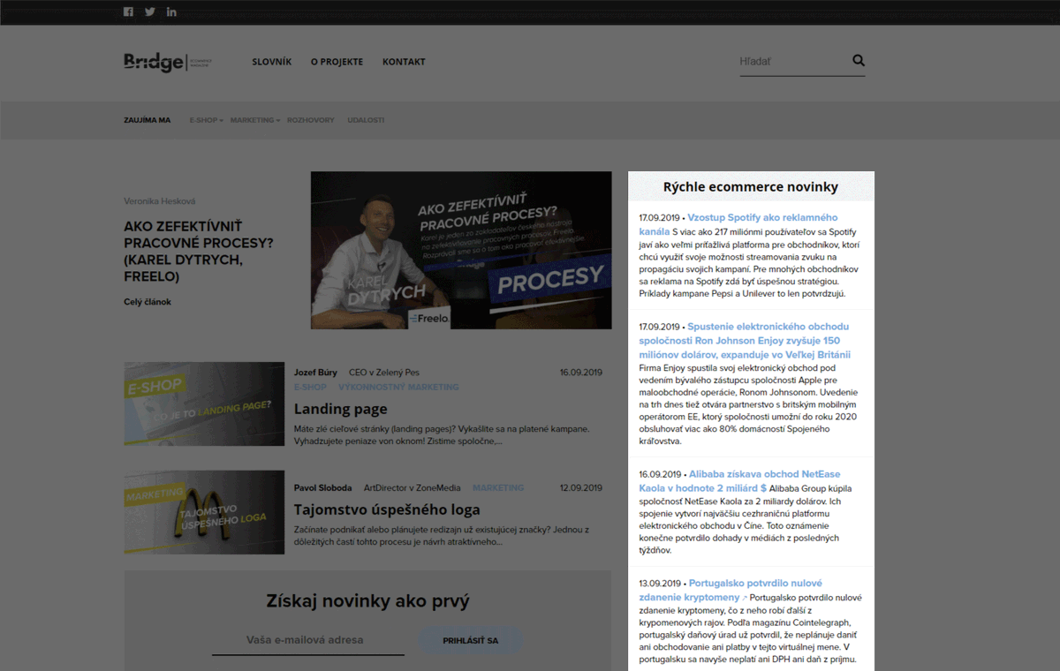
Task: Open the Slovník menu item
Action: [x=271, y=62]
